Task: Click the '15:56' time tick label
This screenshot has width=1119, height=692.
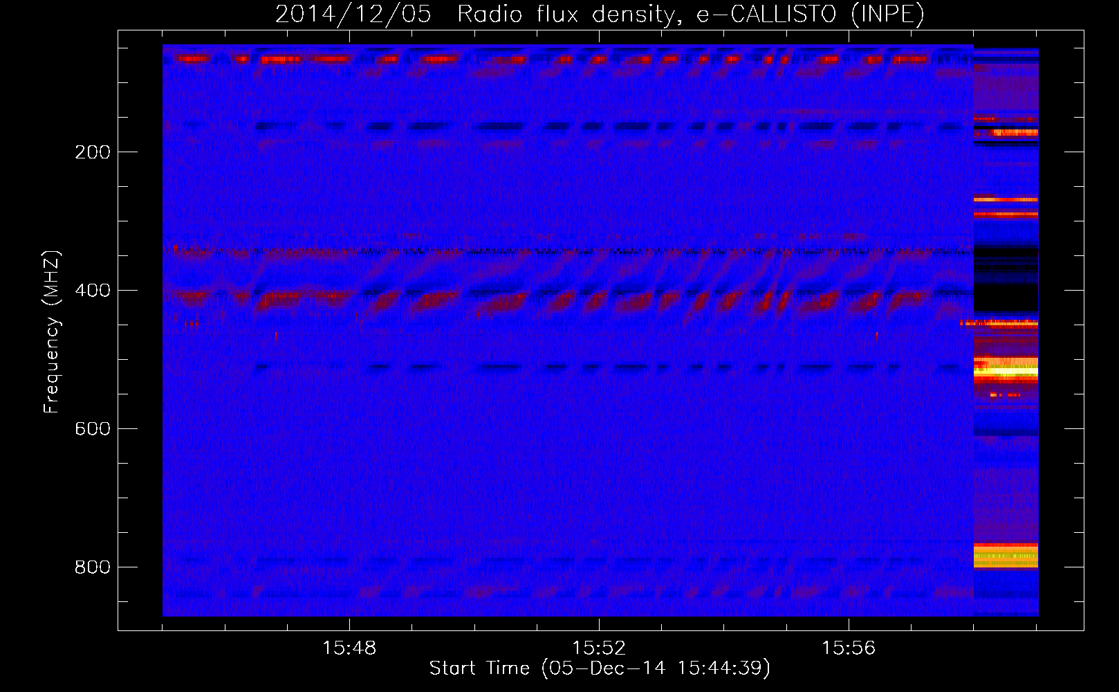Action: [x=849, y=648]
